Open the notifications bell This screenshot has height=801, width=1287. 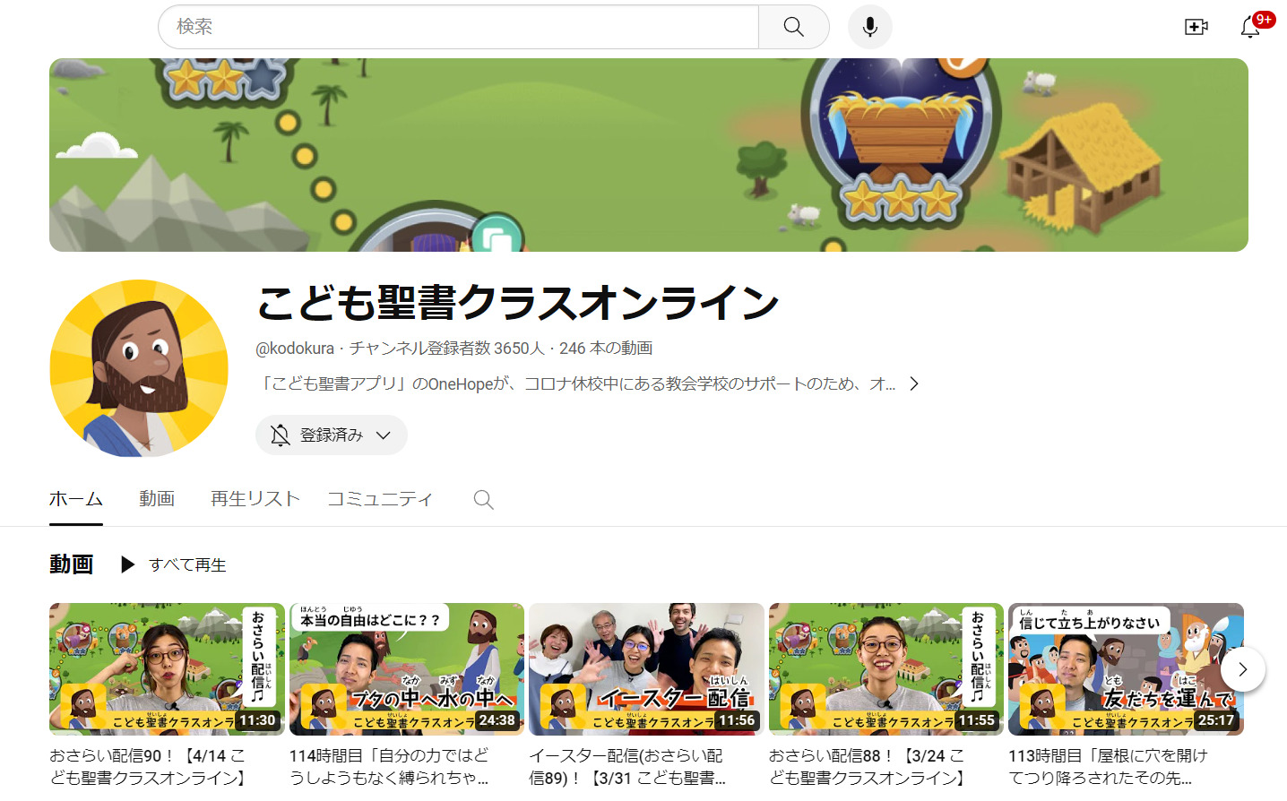click(x=1250, y=27)
